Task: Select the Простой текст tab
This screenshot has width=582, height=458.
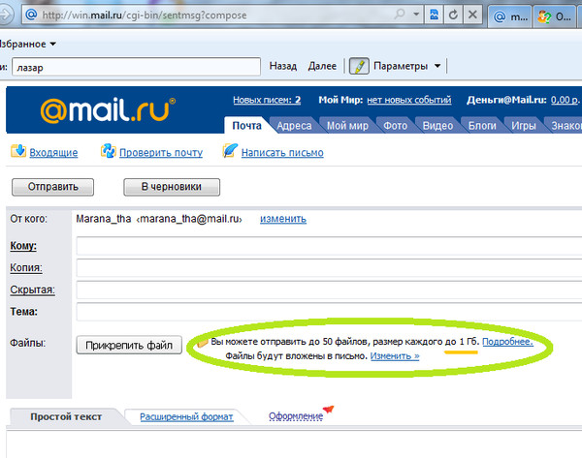Action: pyautogui.click(x=66, y=417)
